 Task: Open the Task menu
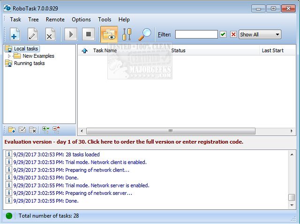pyautogui.click(x=15, y=19)
